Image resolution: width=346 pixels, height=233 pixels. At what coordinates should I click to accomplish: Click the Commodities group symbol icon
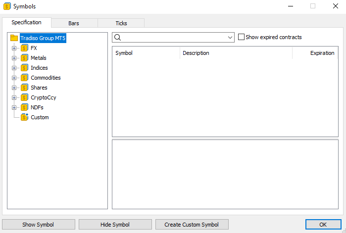[x=24, y=78]
